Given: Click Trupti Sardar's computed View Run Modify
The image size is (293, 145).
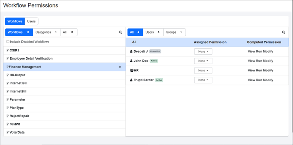Looking at the screenshot, I should coord(261,80).
